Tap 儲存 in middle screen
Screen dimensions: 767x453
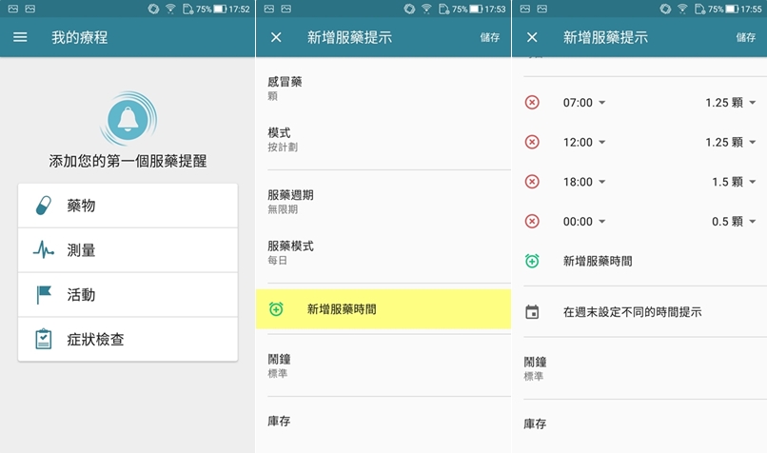pos(490,37)
